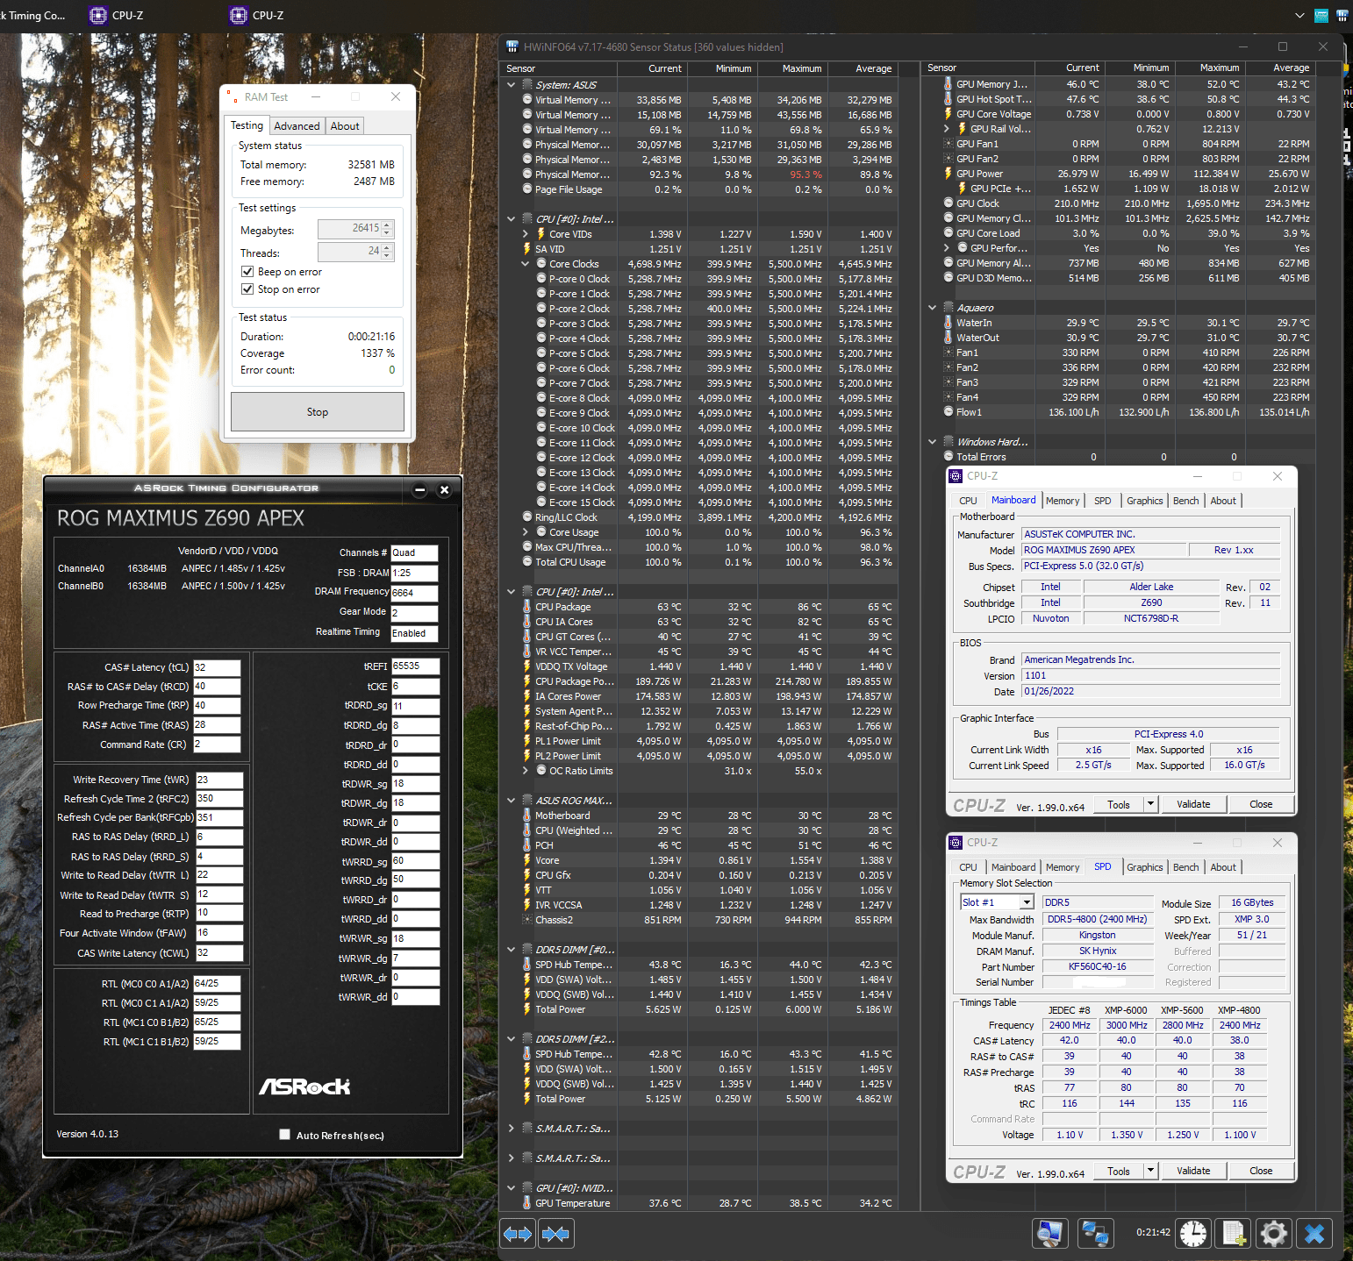This screenshot has width=1353, height=1261.
Task: Switch to Advanced tab in RAM Test
Action: (x=297, y=126)
